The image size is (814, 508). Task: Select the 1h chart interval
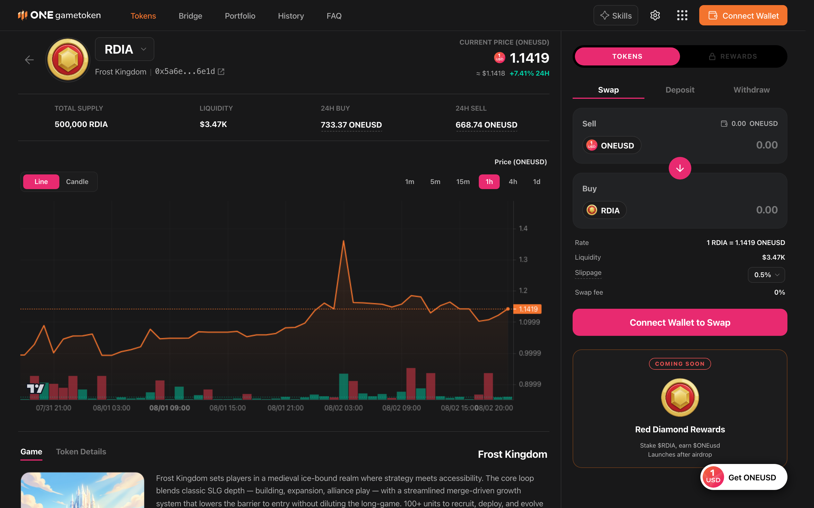coord(489,182)
